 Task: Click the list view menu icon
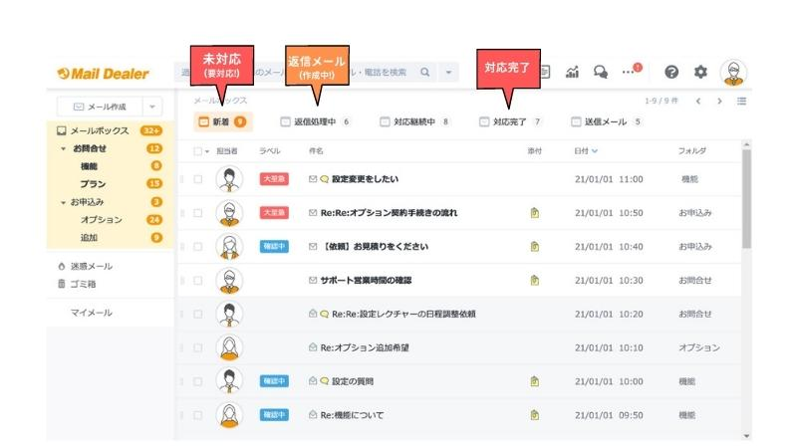741,101
